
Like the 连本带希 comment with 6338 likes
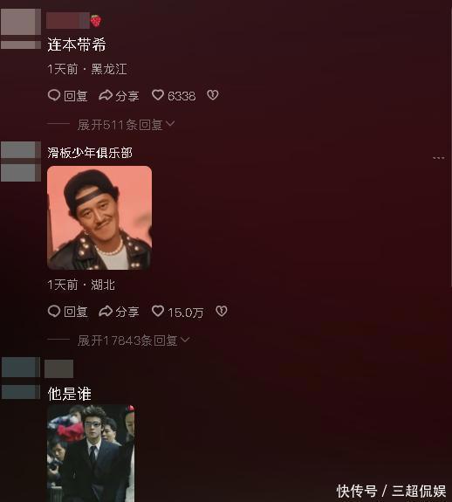[x=158, y=95]
